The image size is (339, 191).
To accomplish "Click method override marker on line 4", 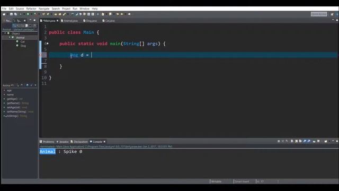I will (48, 44).
